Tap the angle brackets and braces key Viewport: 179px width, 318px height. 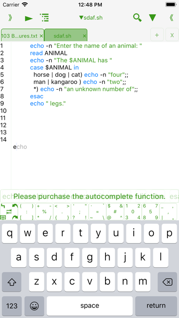click(x=62, y=212)
